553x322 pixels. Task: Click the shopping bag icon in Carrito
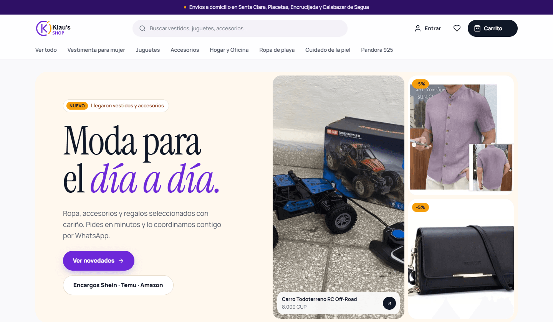[x=477, y=28]
